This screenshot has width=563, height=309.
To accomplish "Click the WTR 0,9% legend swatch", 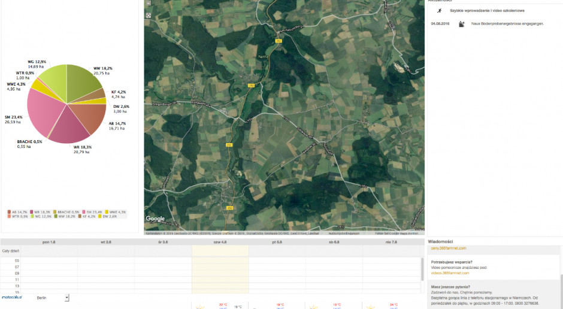I will [x=9, y=216].
